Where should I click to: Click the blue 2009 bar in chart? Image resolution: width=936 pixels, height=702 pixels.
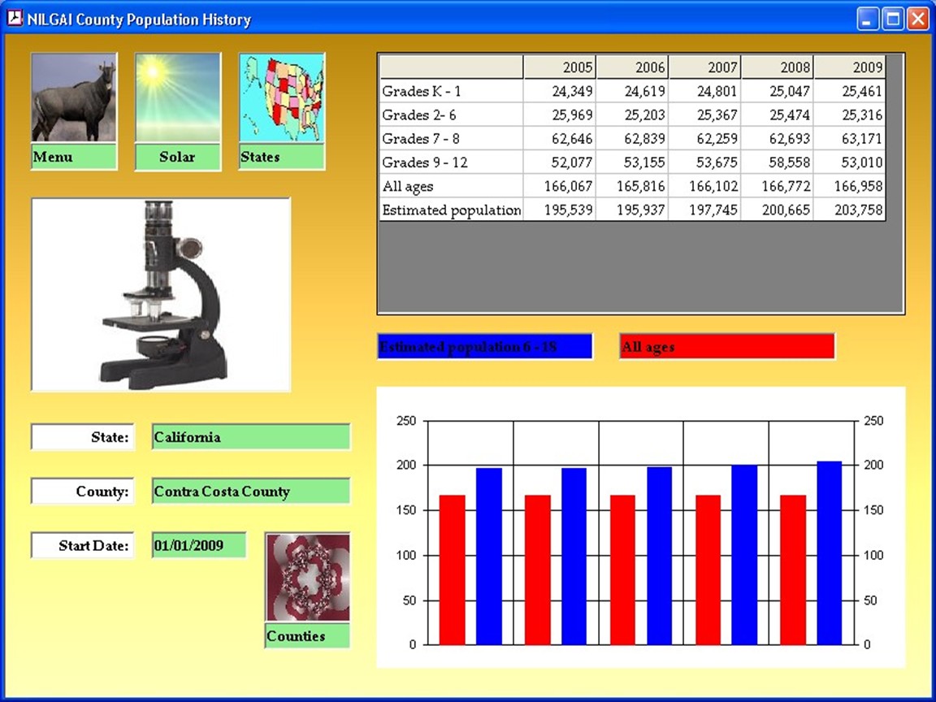(829, 552)
